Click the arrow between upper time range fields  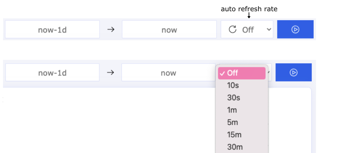point(111,29)
